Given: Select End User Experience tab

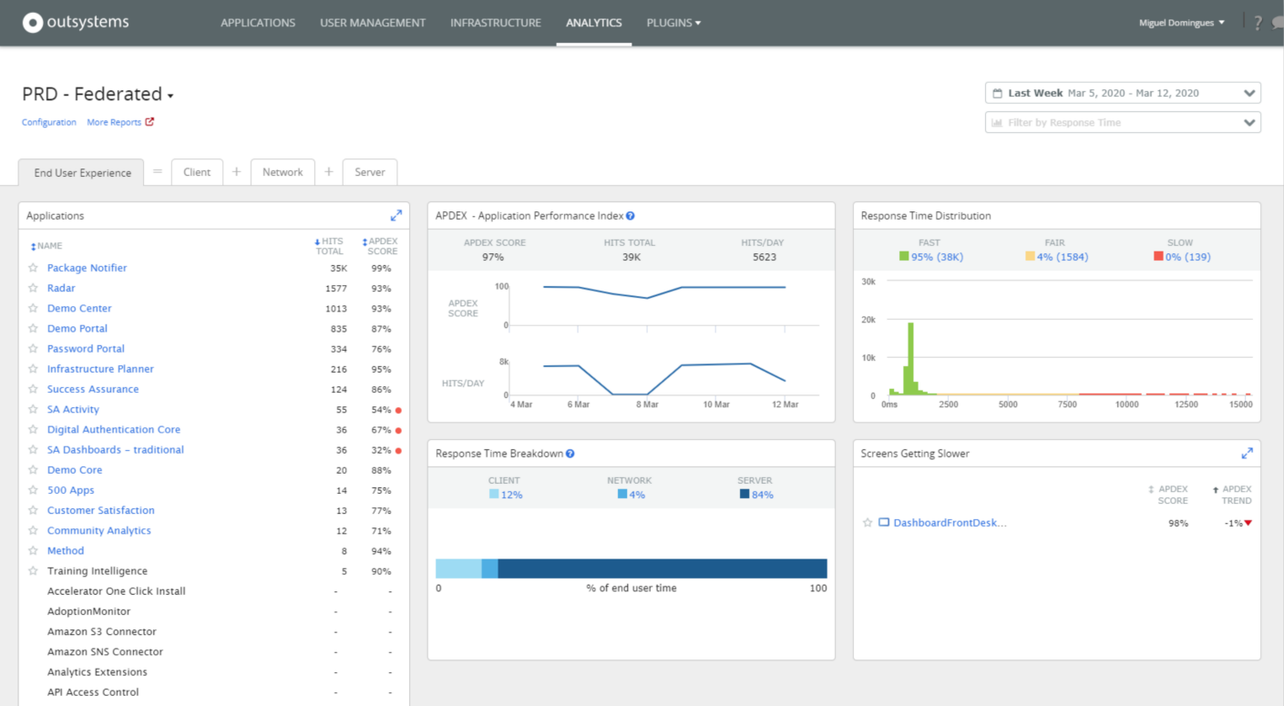Looking at the screenshot, I should pos(82,172).
